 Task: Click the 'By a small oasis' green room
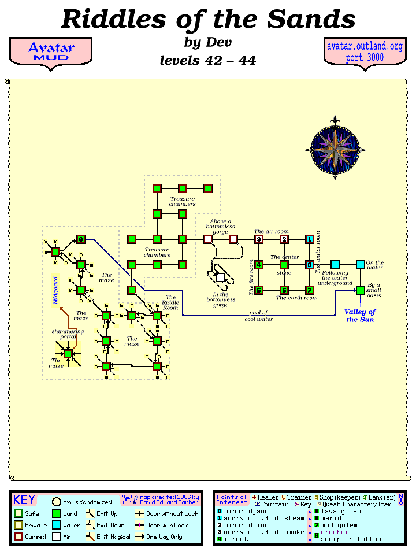361,290
